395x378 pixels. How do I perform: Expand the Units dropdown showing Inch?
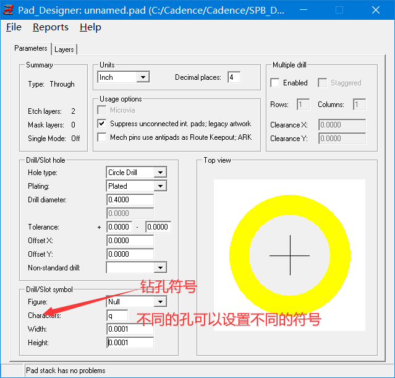click(x=143, y=77)
